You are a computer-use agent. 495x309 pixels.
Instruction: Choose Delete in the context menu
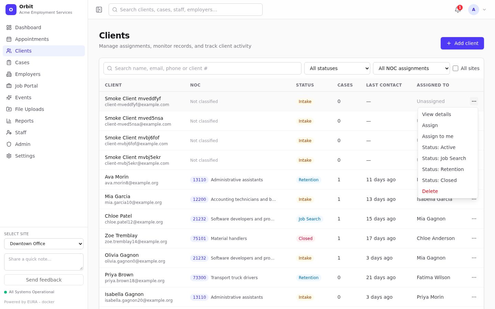[x=448, y=191]
